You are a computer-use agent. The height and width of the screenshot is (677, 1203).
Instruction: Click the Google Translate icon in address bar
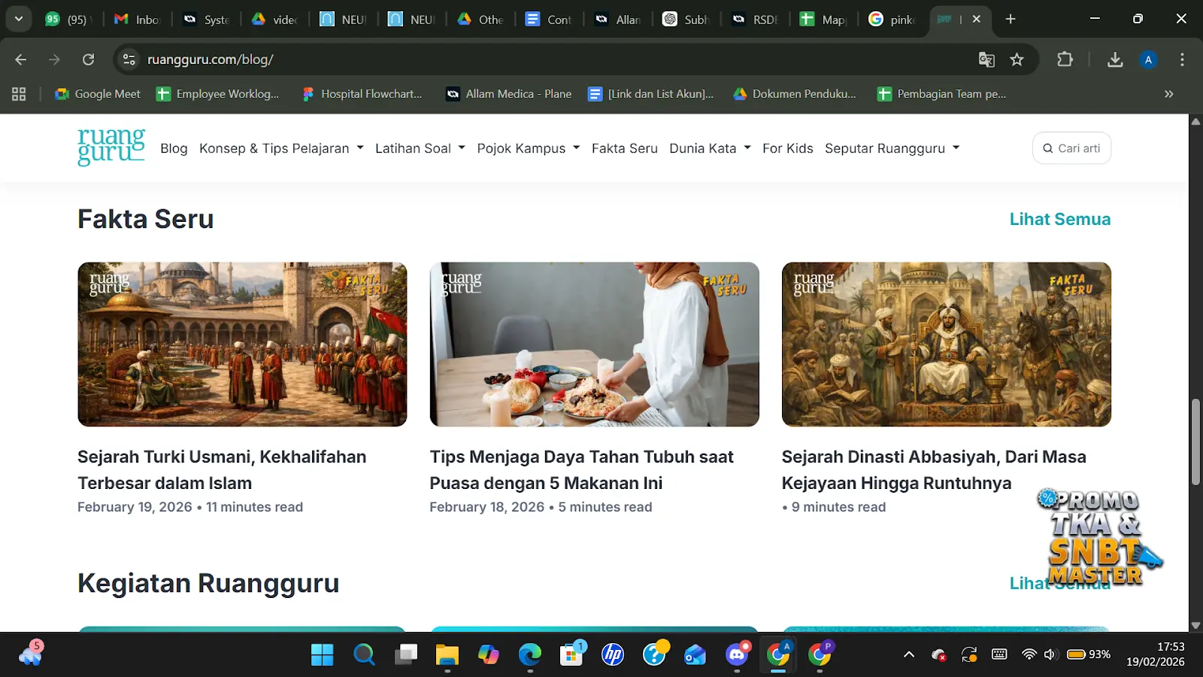[x=986, y=59]
